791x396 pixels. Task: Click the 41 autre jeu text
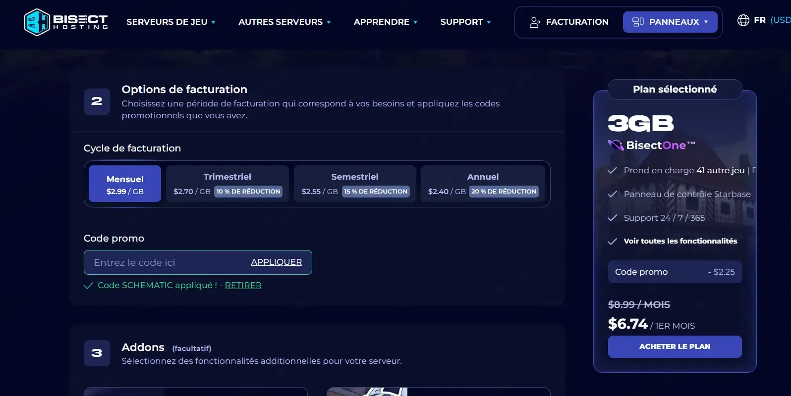(721, 170)
